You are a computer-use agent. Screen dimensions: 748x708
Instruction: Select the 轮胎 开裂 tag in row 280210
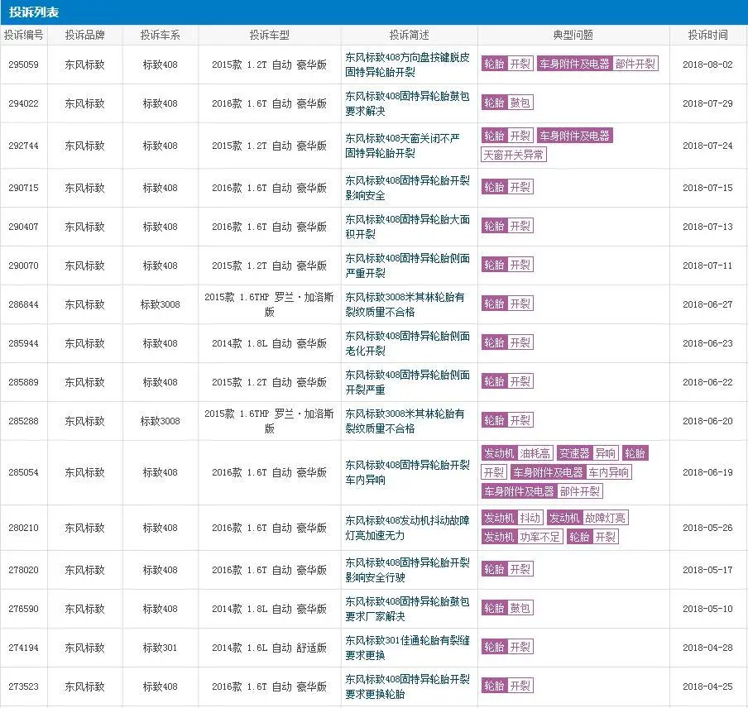[x=592, y=537]
